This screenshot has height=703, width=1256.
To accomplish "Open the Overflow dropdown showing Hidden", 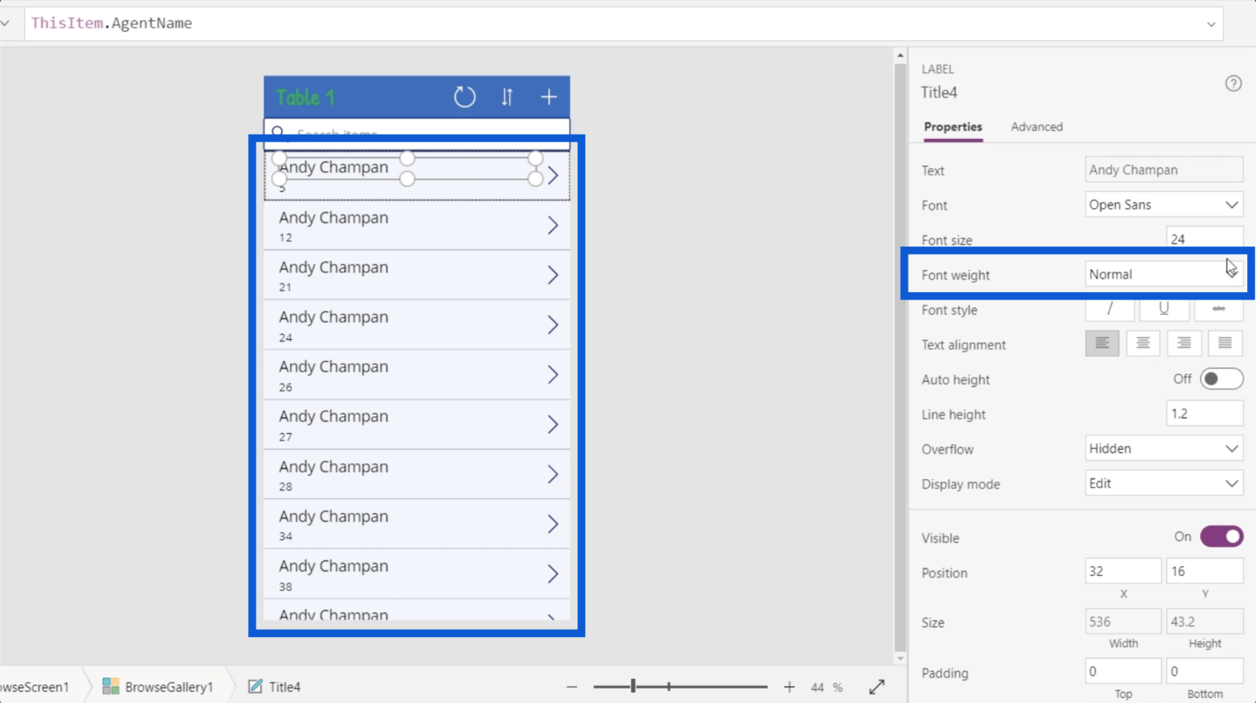I will (1164, 448).
